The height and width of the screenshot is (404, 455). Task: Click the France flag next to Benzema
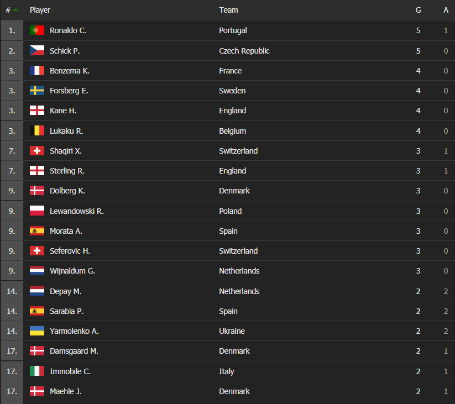37,71
